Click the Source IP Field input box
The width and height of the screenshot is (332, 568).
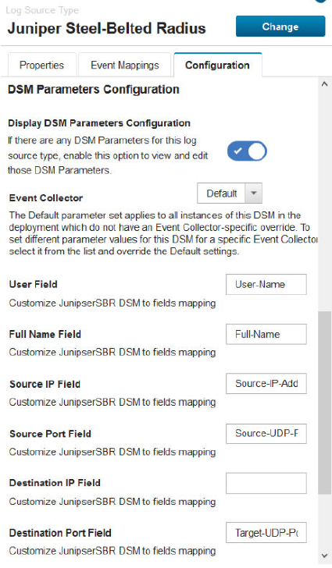(x=266, y=384)
